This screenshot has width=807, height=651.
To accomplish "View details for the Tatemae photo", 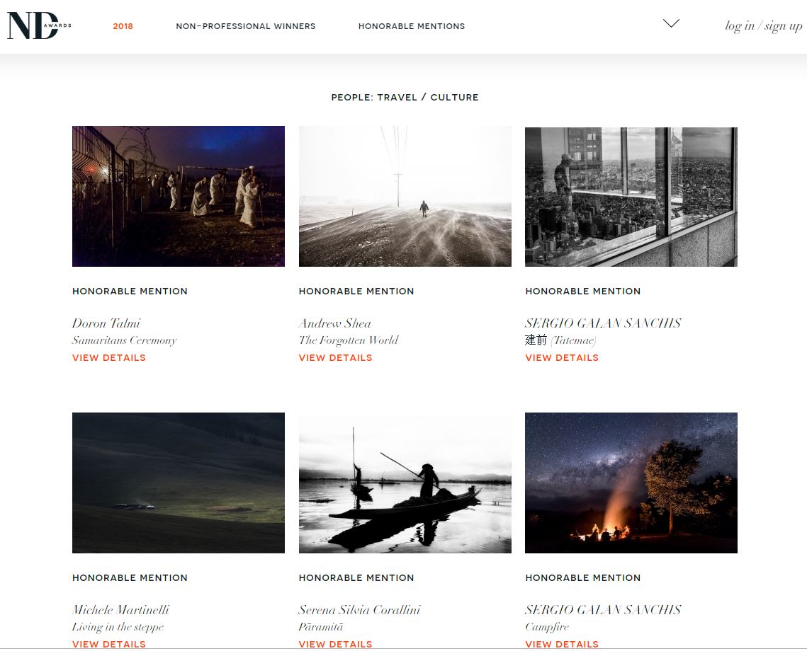I will tap(561, 358).
